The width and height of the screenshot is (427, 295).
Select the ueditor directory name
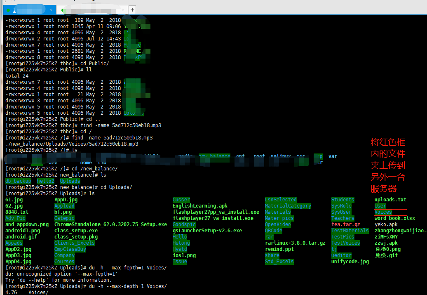342,255
